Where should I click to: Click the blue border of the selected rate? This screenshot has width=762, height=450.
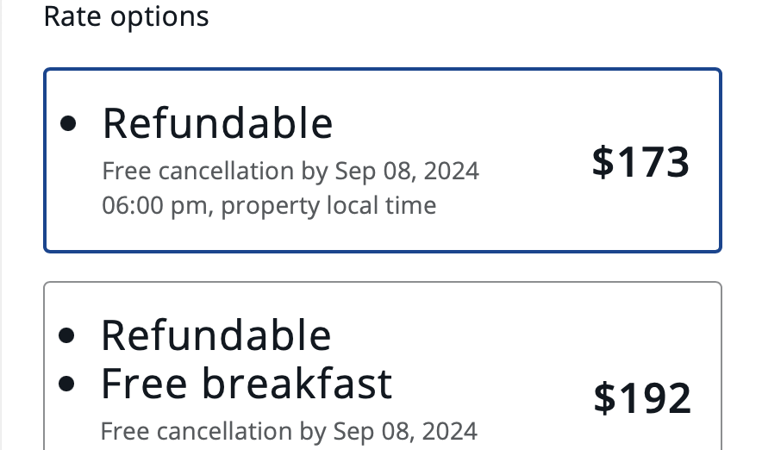click(x=382, y=70)
